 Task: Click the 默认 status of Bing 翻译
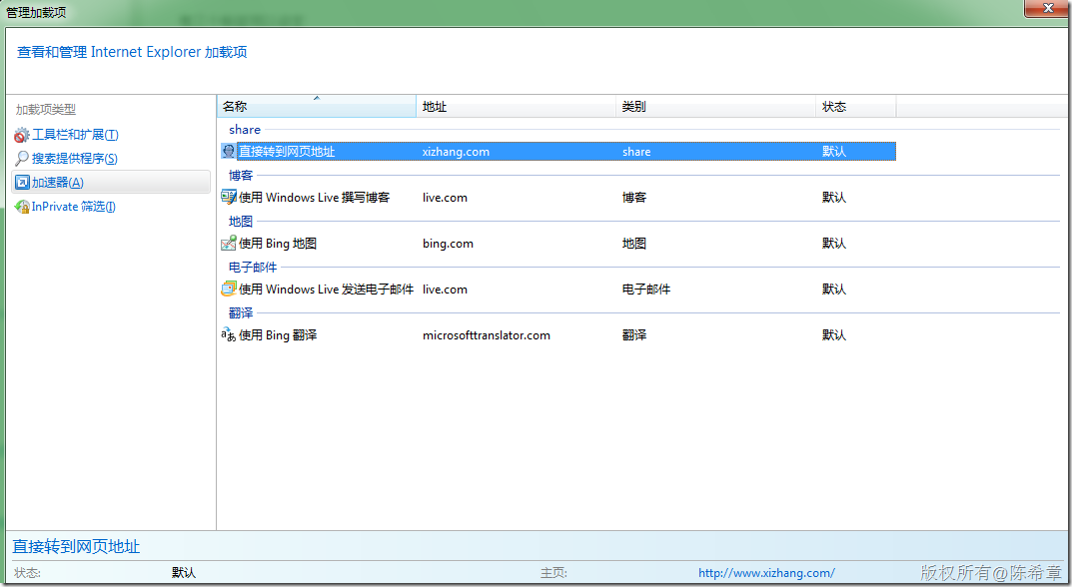[834, 334]
